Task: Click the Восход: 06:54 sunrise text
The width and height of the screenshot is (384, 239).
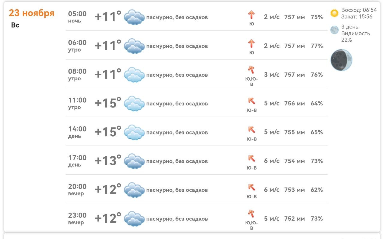Action: [359, 10]
